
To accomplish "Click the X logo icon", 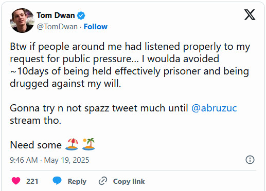I will [x=250, y=15].
